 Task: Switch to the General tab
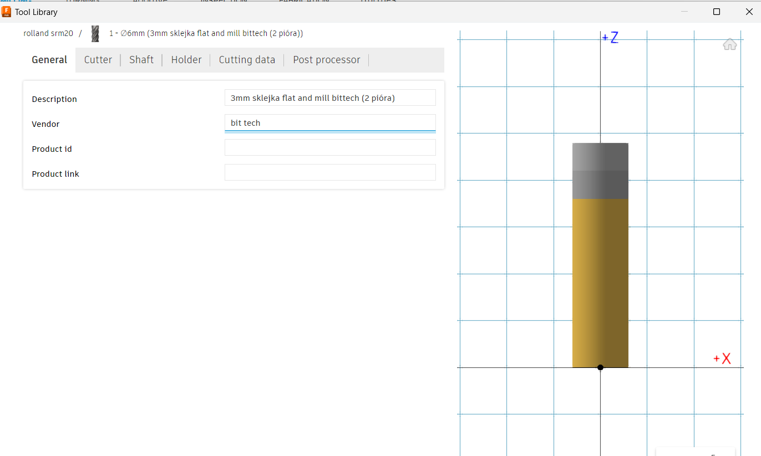coord(49,60)
